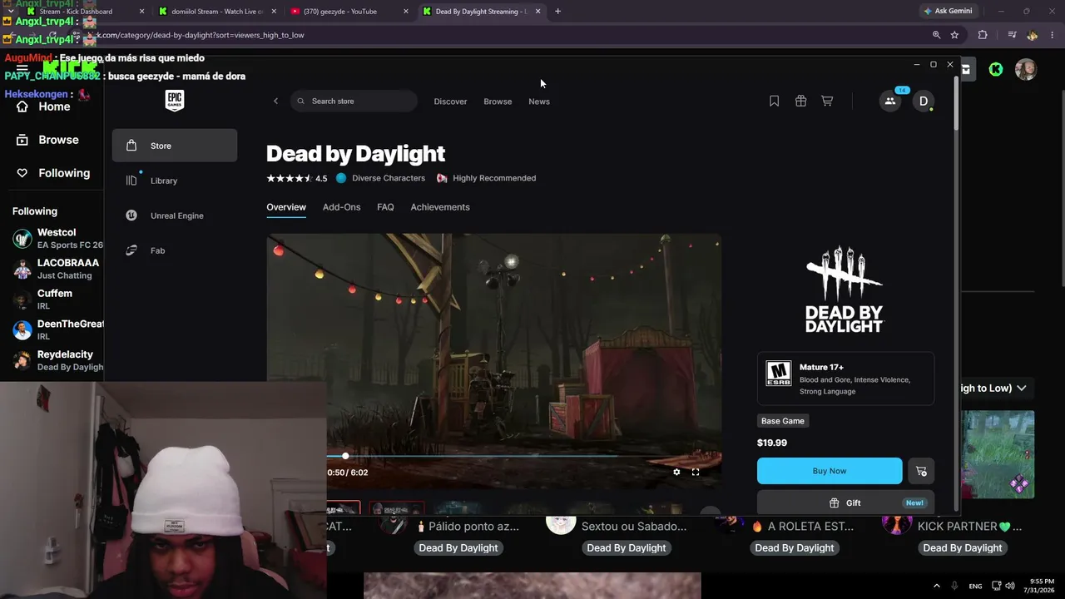Click Westcol's avatar in Following list
Image resolution: width=1065 pixels, height=599 pixels.
pos(22,239)
